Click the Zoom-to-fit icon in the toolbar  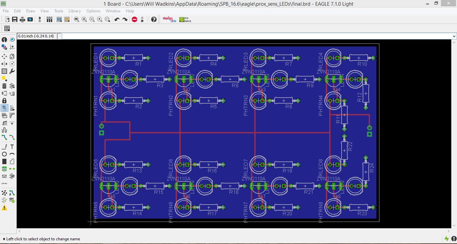[x=76, y=19]
